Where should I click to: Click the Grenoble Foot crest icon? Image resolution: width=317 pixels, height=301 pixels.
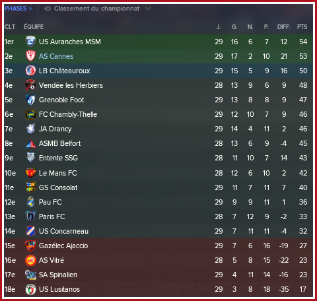(30, 100)
